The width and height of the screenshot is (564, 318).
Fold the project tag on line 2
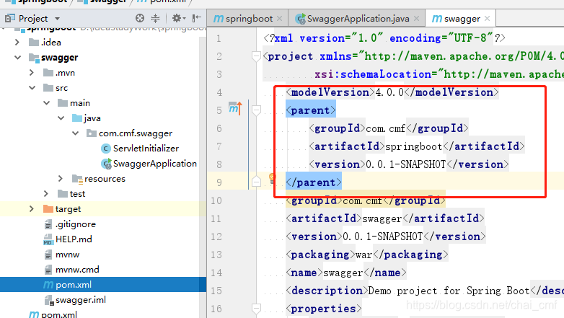tap(256, 56)
